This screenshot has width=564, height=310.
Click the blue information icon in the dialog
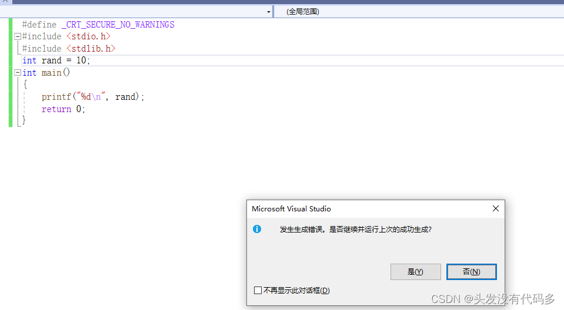257,229
